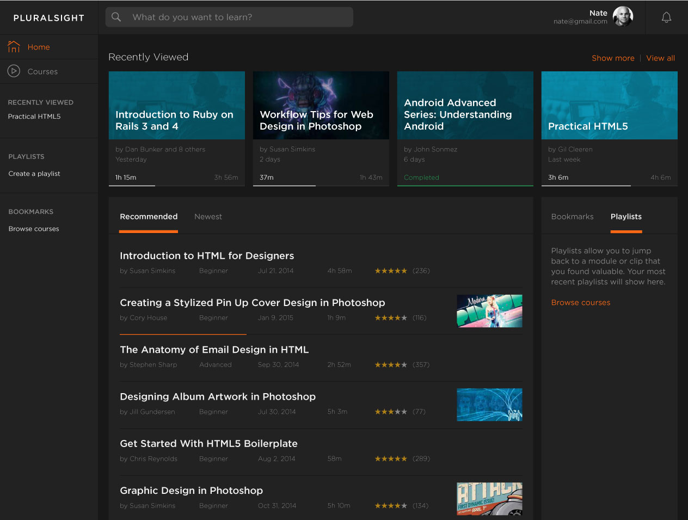Open Introduction to HTML for Designers
688x520 pixels.
[x=207, y=256]
